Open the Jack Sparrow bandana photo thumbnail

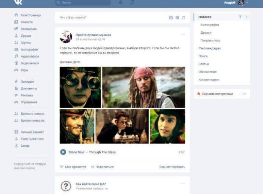click(144, 87)
